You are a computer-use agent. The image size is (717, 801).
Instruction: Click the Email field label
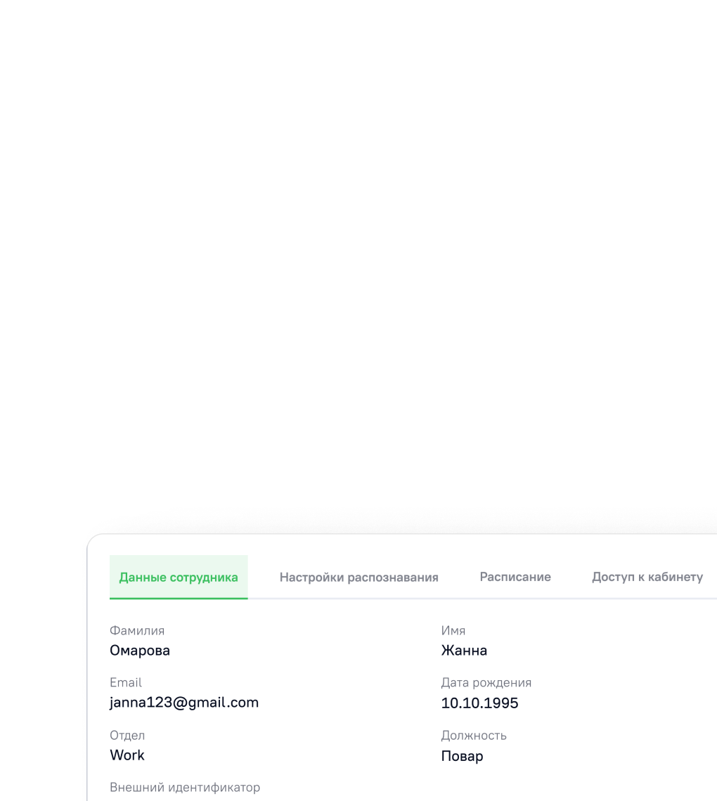point(126,683)
